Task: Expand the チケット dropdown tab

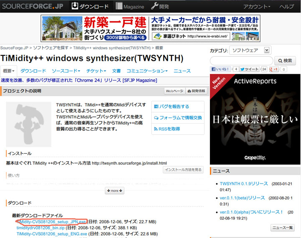Action: tap(96, 71)
